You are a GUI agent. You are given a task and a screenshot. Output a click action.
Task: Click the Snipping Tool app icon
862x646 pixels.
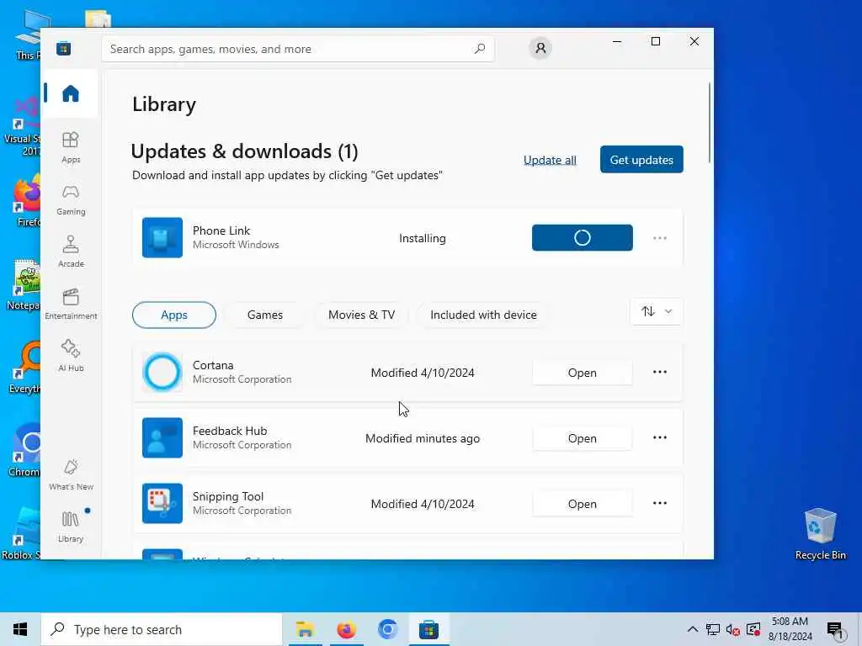pyautogui.click(x=162, y=503)
